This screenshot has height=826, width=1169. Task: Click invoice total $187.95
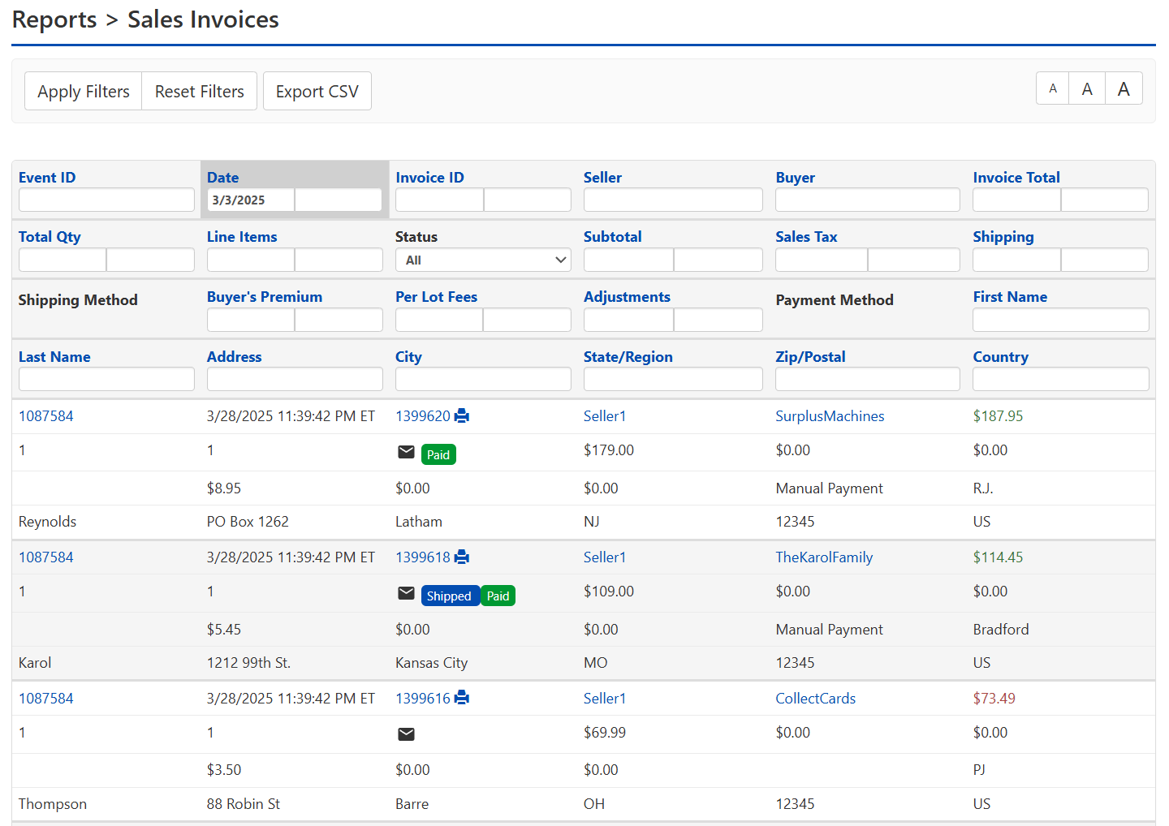[x=998, y=416]
